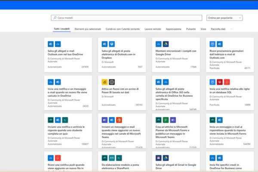
Task: Click the Dropbox icon on Dropbox card
Action: (112, 44)
